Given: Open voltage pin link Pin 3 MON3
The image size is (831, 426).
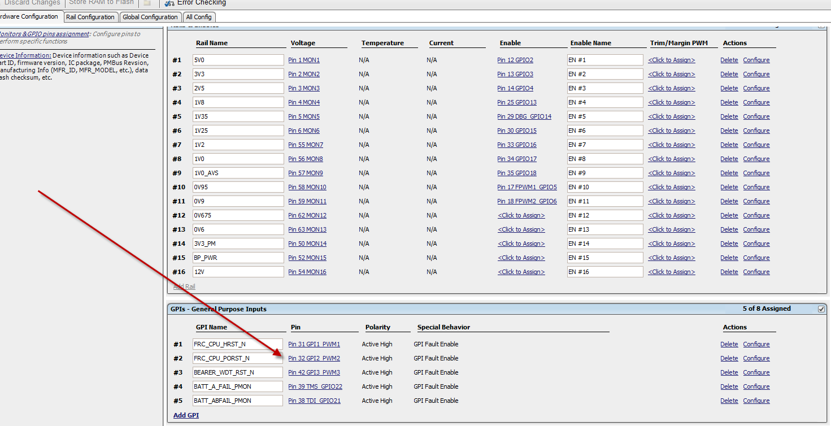Looking at the screenshot, I should [304, 88].
